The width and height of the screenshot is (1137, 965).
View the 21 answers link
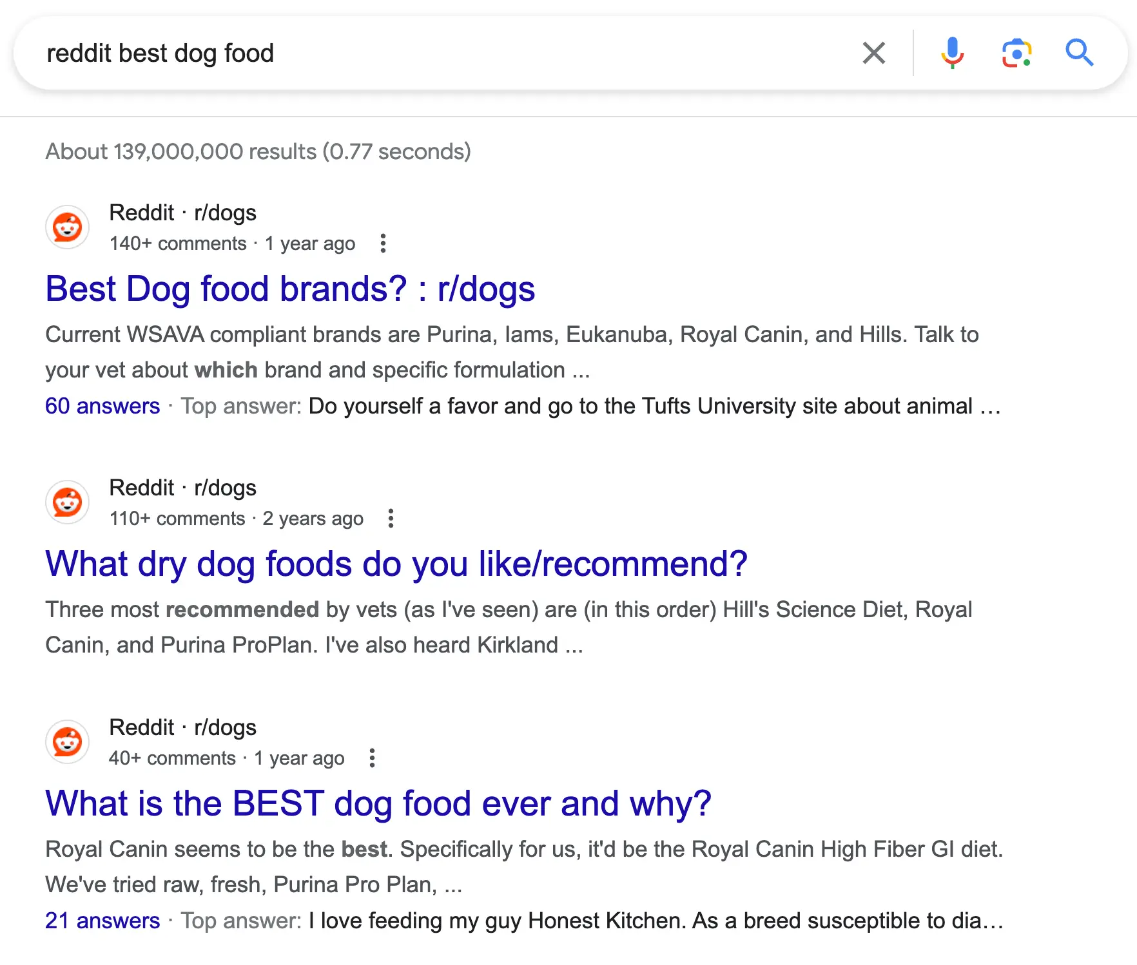[x=102, y=921]
